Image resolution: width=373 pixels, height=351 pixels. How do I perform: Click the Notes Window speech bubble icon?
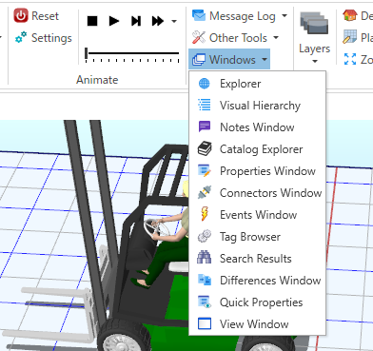pos(205,127)
